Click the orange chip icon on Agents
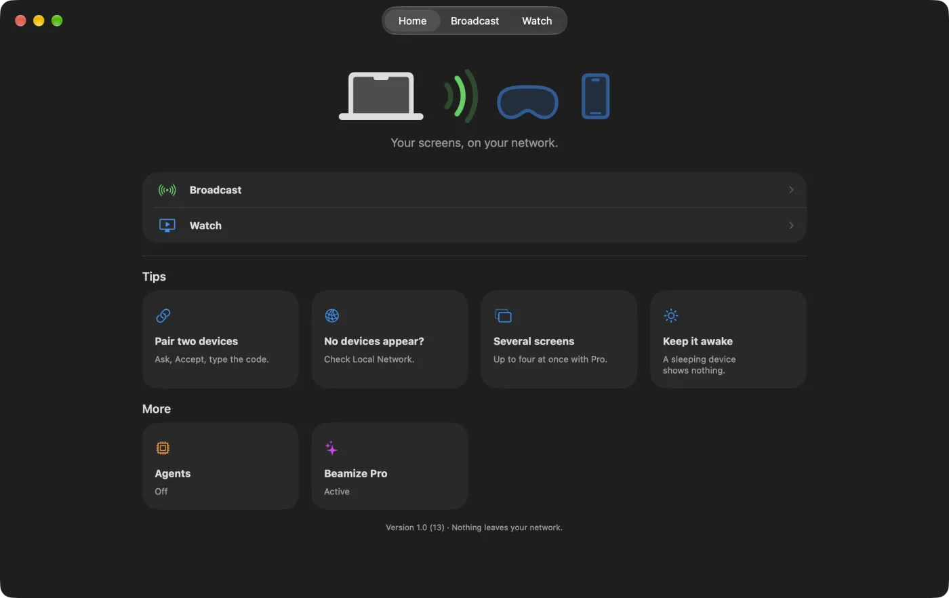Viewport: 949px width, 598px height. [163, 448]
